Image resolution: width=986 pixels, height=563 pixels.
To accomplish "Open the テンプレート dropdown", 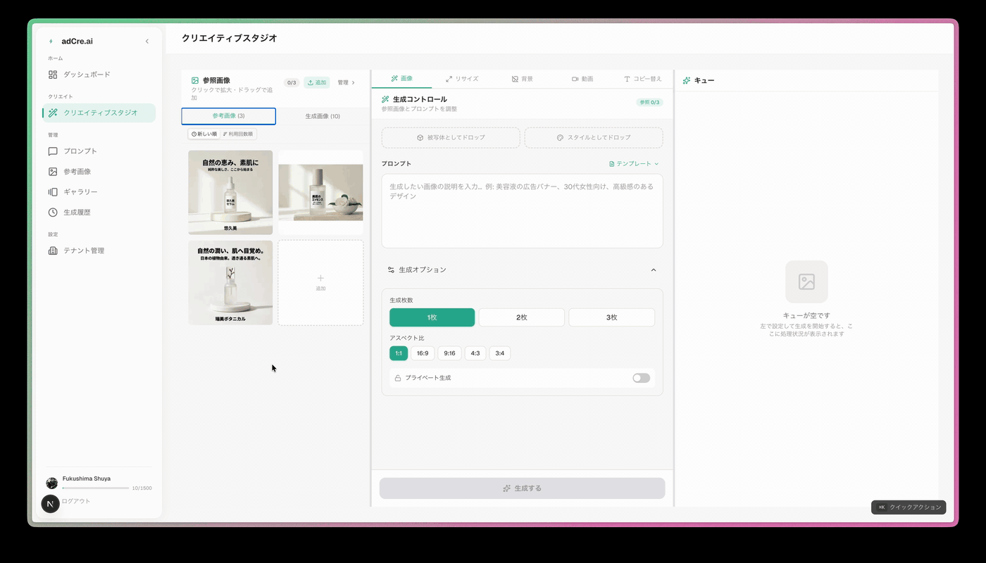I will [632, 163].
